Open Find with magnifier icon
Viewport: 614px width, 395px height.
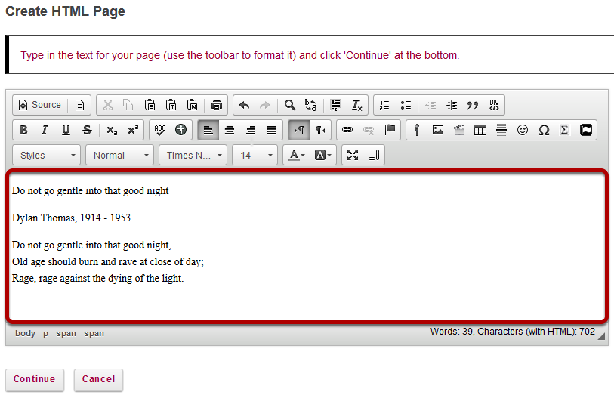290,105
